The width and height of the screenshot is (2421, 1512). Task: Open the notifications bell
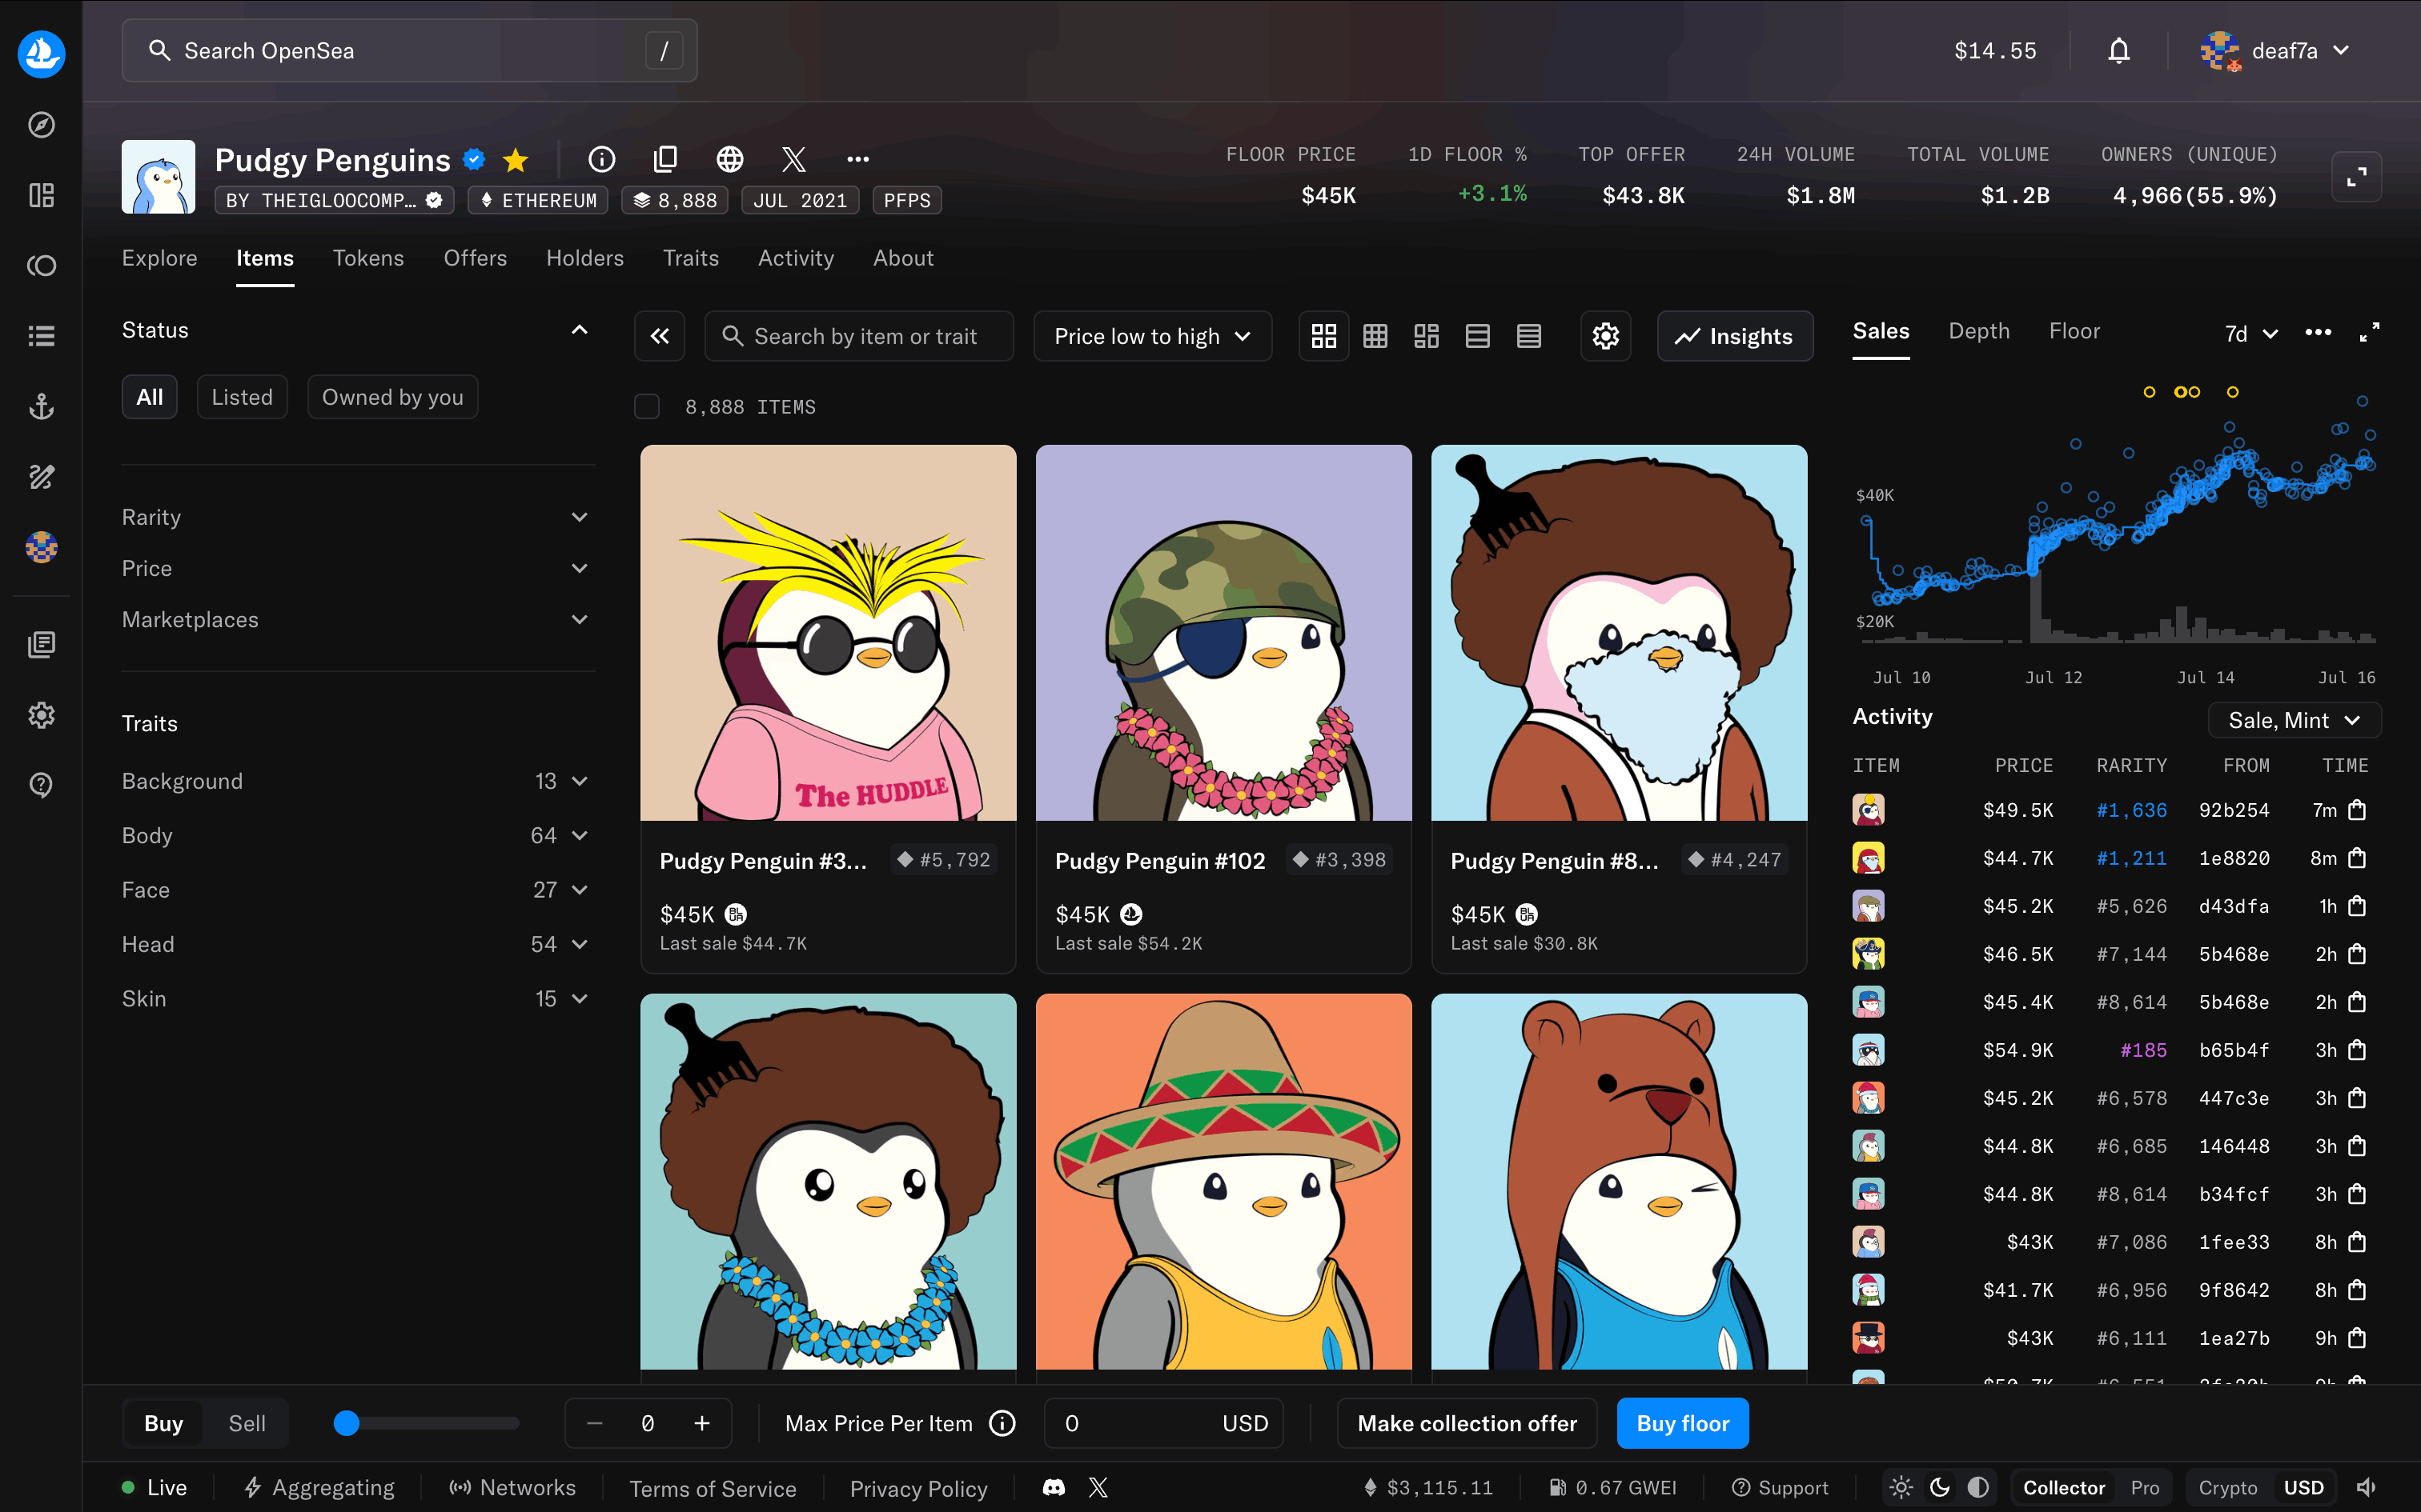point(2118,51)
